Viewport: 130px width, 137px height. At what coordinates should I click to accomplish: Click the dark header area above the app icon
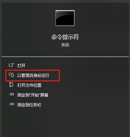click(x=65, y=6)
